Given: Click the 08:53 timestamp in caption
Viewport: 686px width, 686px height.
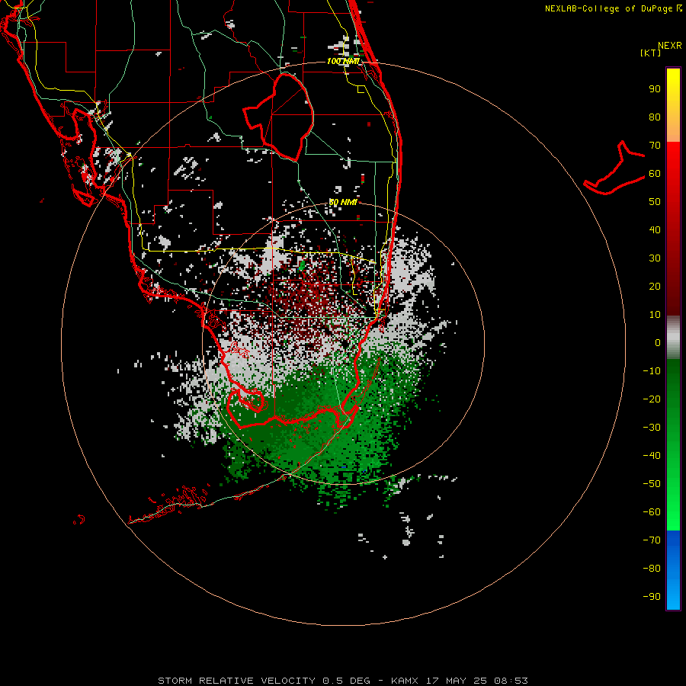Looking at the screenshot, I should [x=511, y=681].
